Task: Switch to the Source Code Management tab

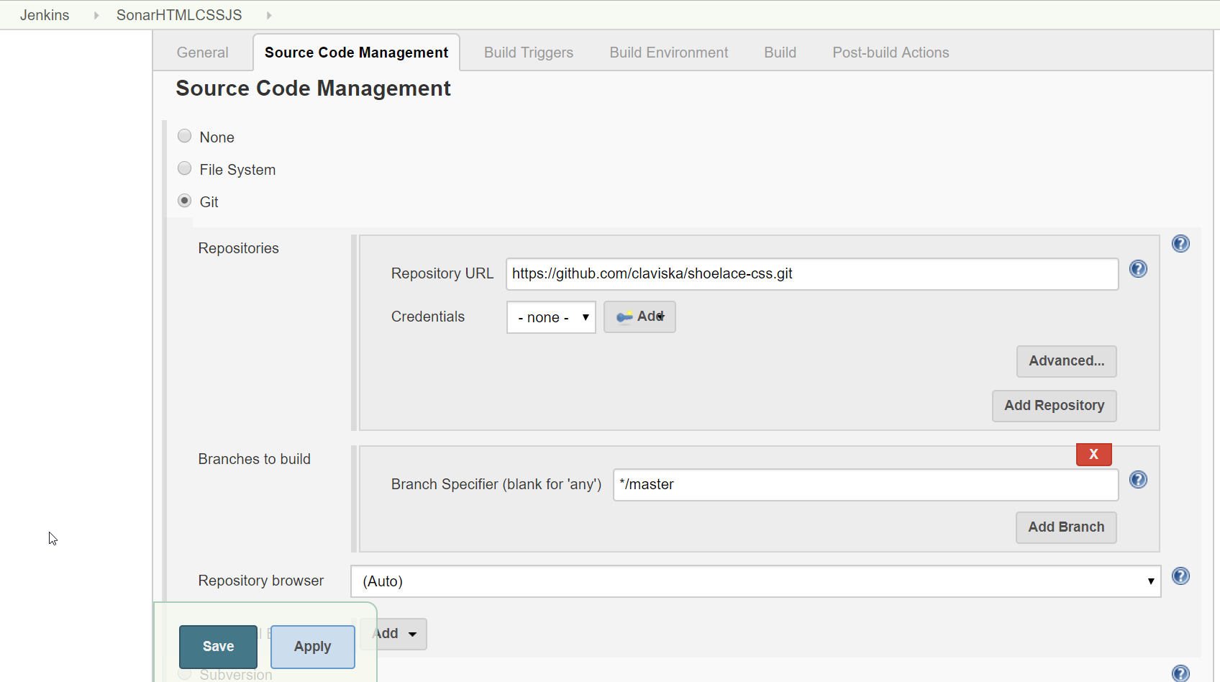Action: 356,53
